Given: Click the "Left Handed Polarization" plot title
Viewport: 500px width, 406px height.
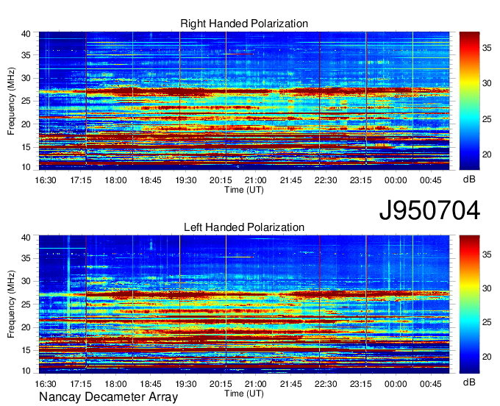Looking at the screenshot, I should (244, 227).
